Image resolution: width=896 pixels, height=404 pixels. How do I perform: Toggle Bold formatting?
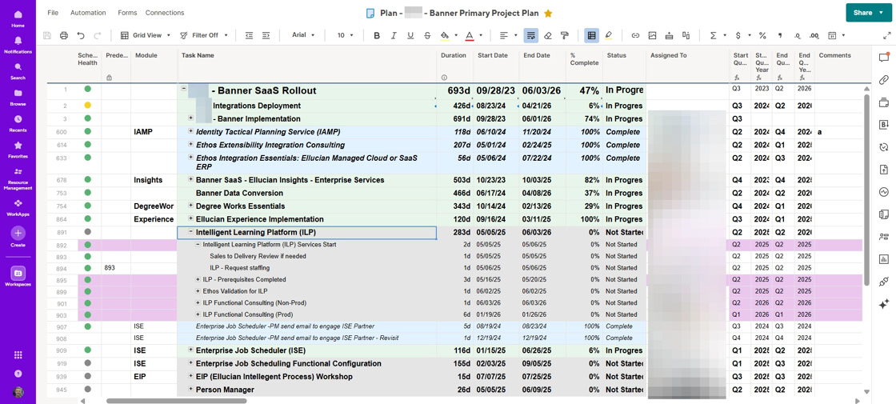(377, 35)
